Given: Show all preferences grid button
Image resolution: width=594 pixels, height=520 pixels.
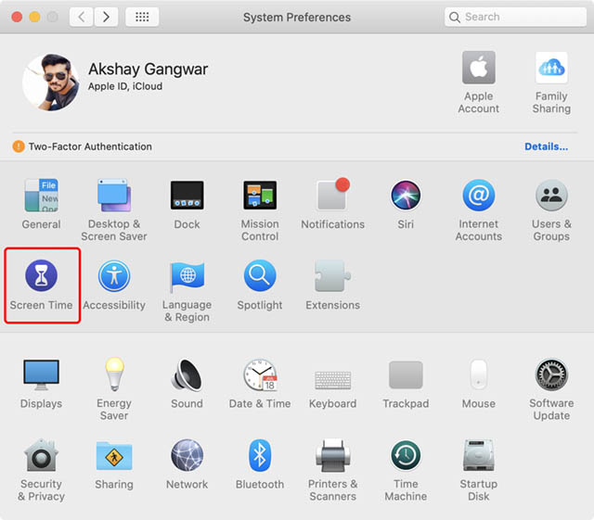Looking at the screenshot, I should (142, 17).
